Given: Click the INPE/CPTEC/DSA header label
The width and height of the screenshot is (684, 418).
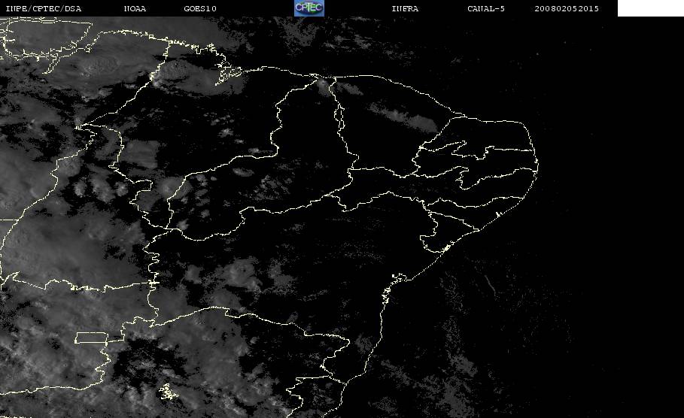Looking at the screenshot, I should [44, 8].
